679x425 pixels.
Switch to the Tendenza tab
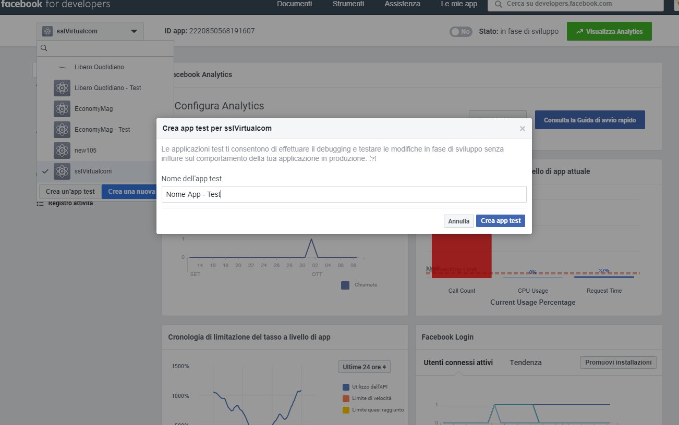526,362
